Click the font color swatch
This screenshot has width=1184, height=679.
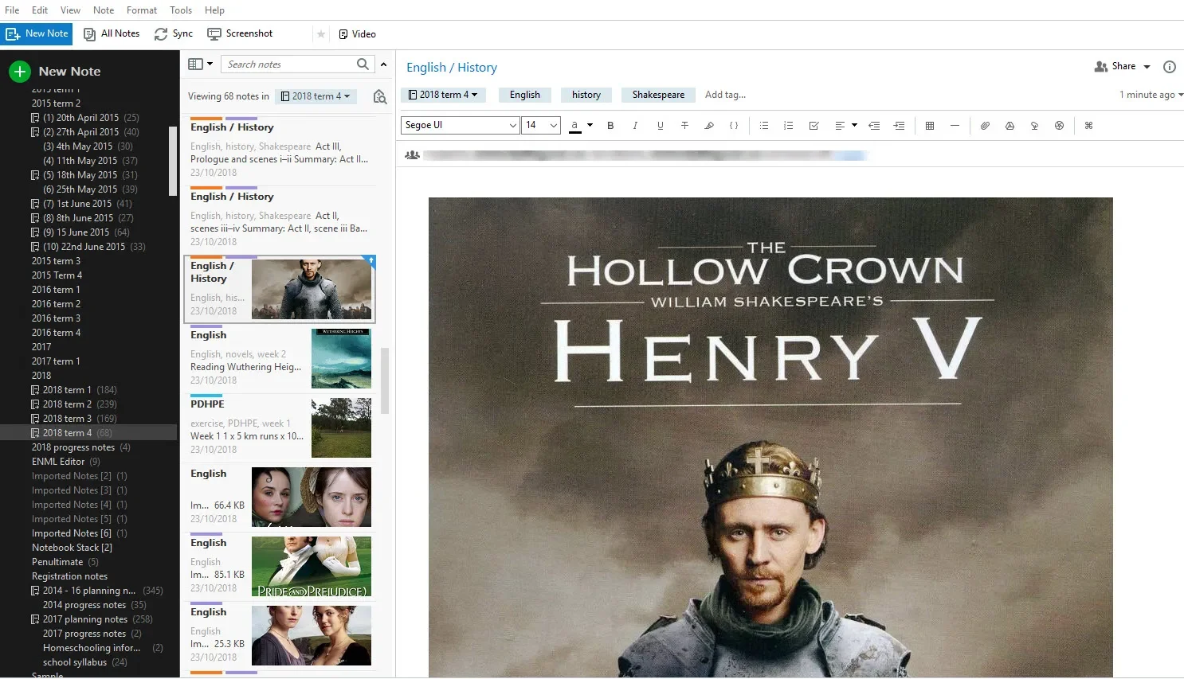point(574,126)
